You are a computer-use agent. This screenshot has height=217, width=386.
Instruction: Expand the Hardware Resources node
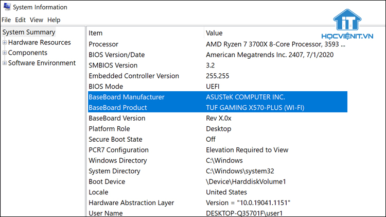5,42
